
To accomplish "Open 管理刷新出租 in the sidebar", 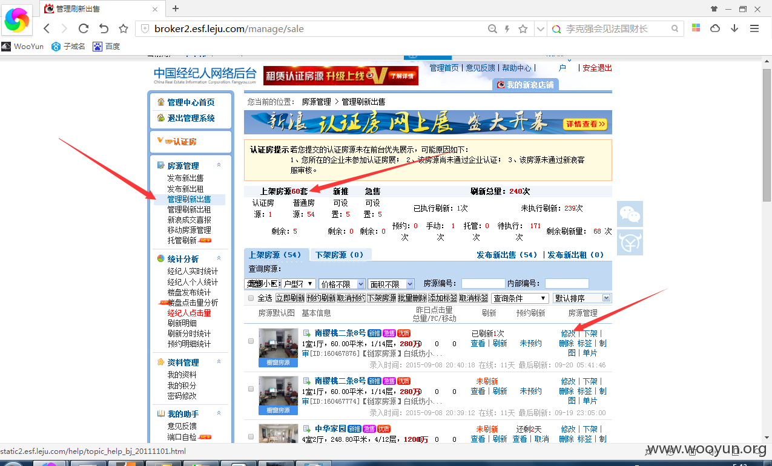I will point(189,209).
